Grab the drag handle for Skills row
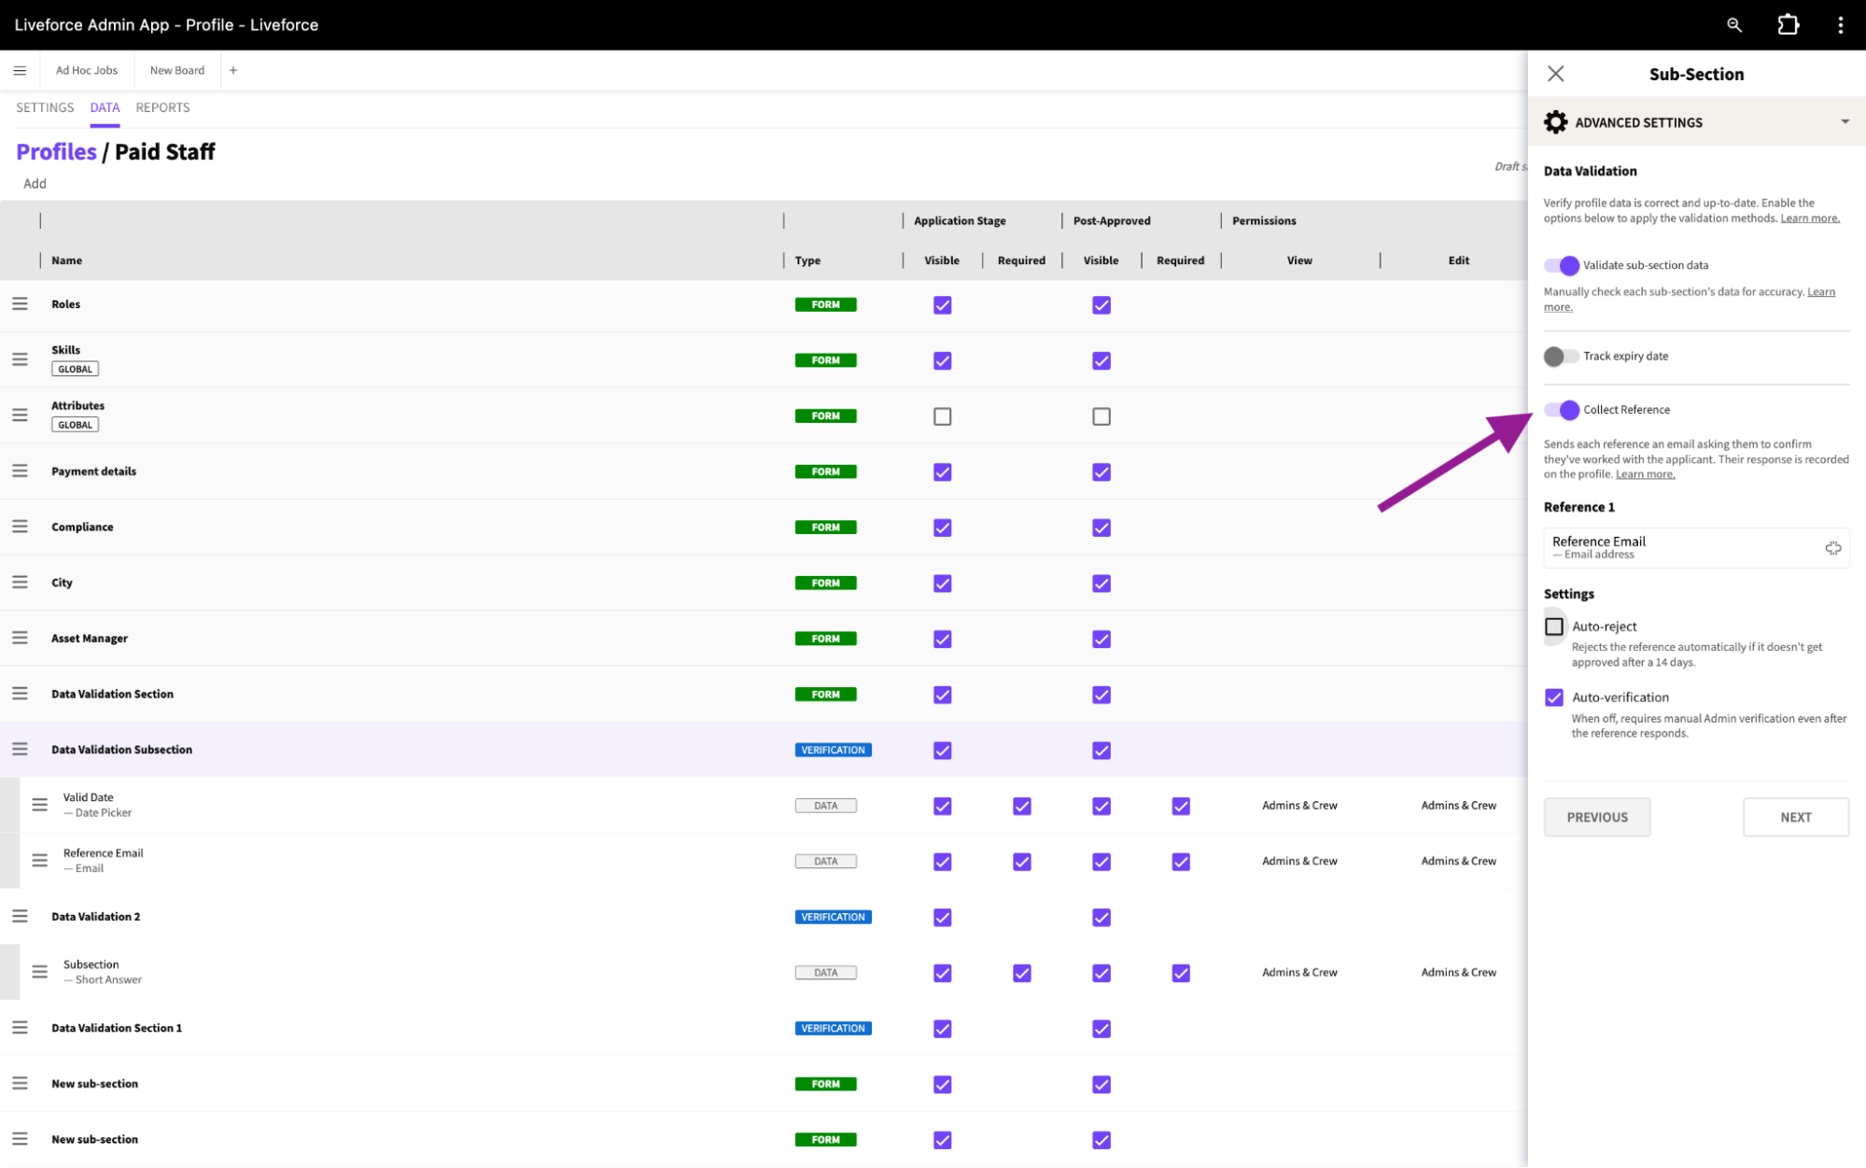 [20, 359]
